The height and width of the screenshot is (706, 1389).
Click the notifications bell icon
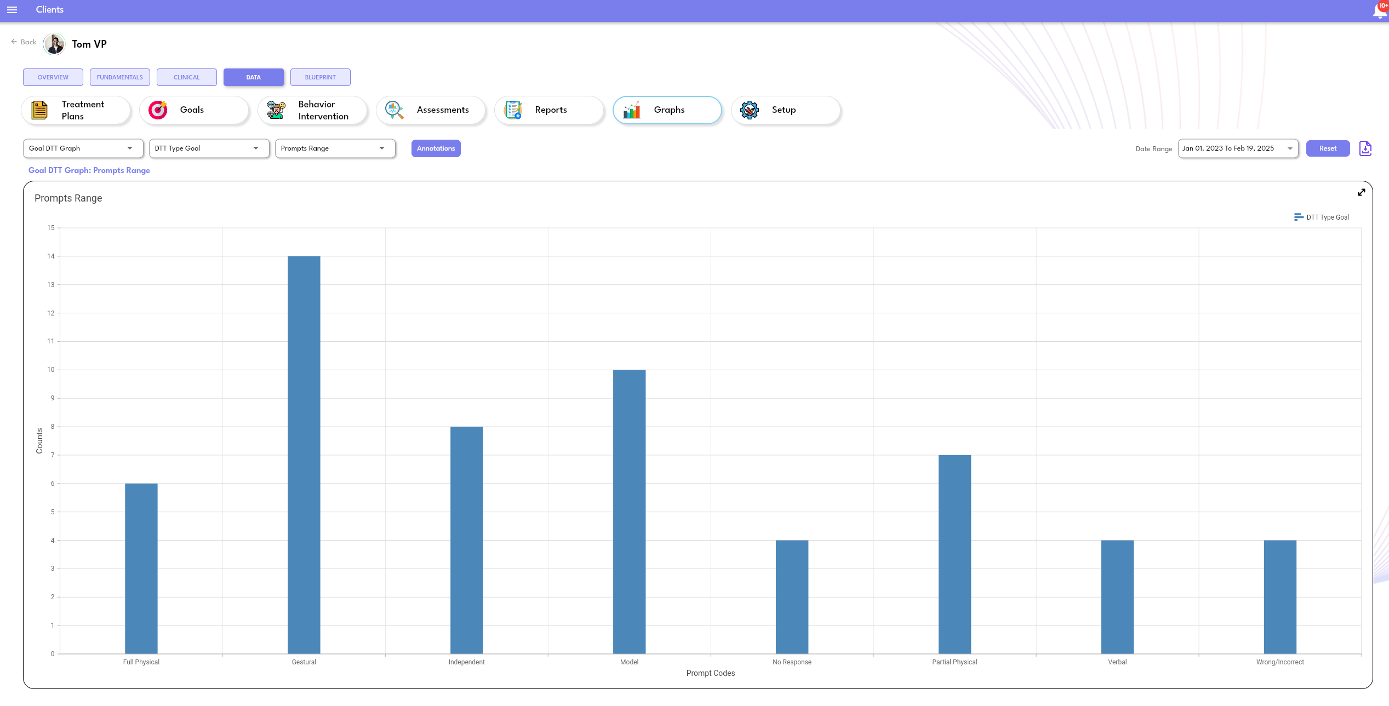click(1379, 10)
